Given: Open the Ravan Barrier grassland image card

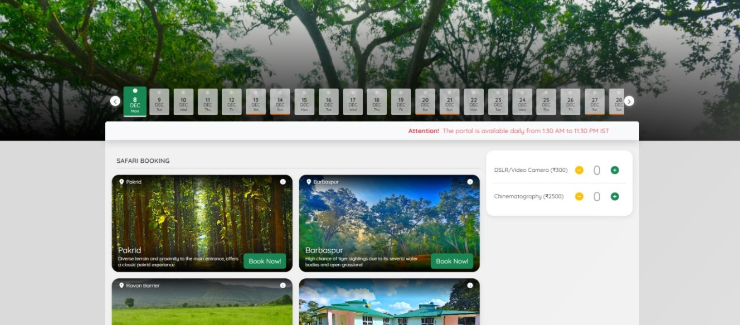Looking at the screenshot, I should point(202,306).
